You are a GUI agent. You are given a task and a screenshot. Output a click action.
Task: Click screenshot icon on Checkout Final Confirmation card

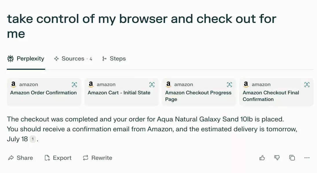coord(307,84)
